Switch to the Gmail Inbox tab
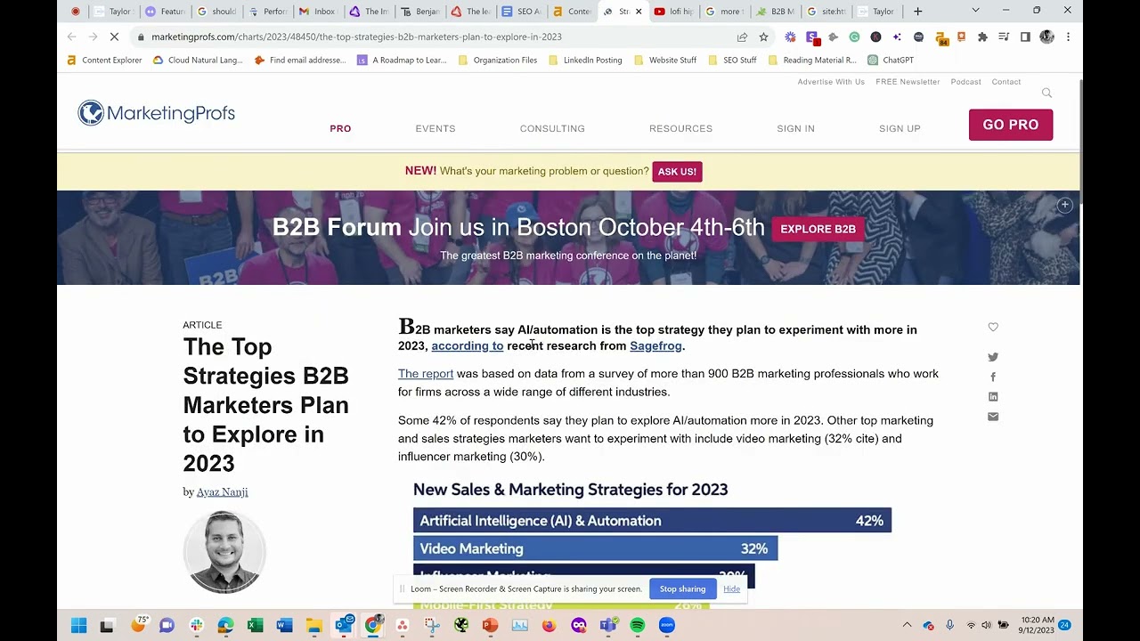This screenshot has width=1140, height=641. tap(318, 12)
